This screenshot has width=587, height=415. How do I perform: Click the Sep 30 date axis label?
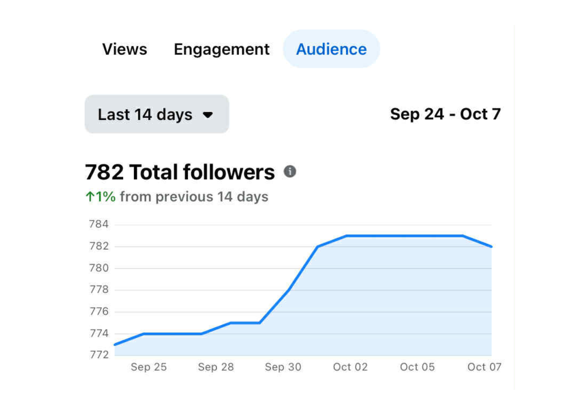click(283, 367)
